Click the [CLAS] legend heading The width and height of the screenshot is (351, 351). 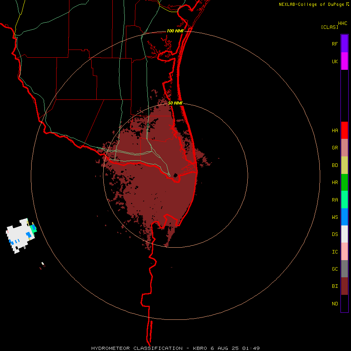click(330, 27)
